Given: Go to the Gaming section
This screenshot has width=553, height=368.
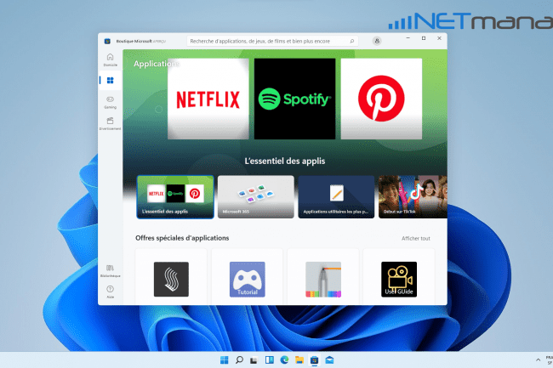Looking at the screenshot, I should point(110,101).
